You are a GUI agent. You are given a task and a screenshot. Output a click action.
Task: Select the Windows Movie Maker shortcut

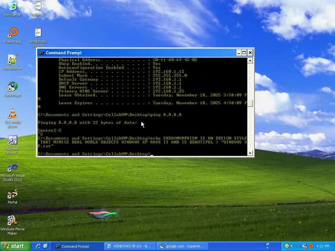tap(12, 226)
